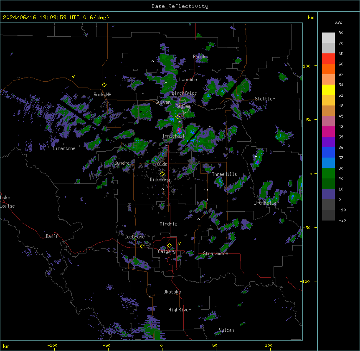Image resolution: width=360 pixels, height=351 pixels.
Task: Click the Vulcan label
Action: (226, 330)
